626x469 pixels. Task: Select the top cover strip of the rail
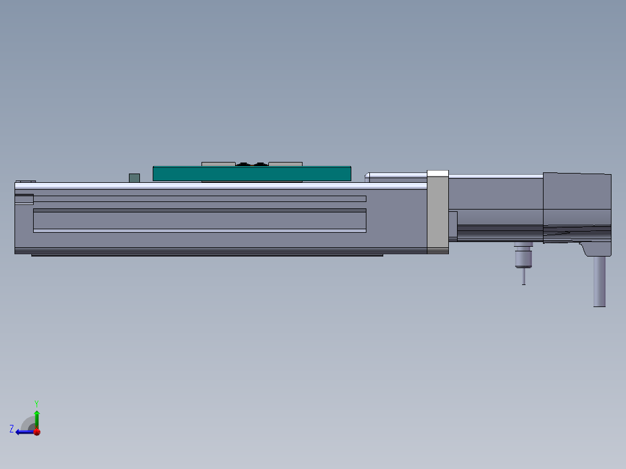pos(221,186)
